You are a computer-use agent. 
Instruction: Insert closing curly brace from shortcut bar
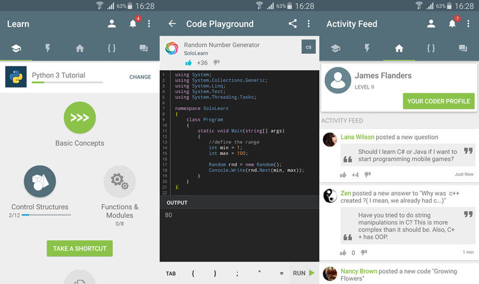pos(215,273)
